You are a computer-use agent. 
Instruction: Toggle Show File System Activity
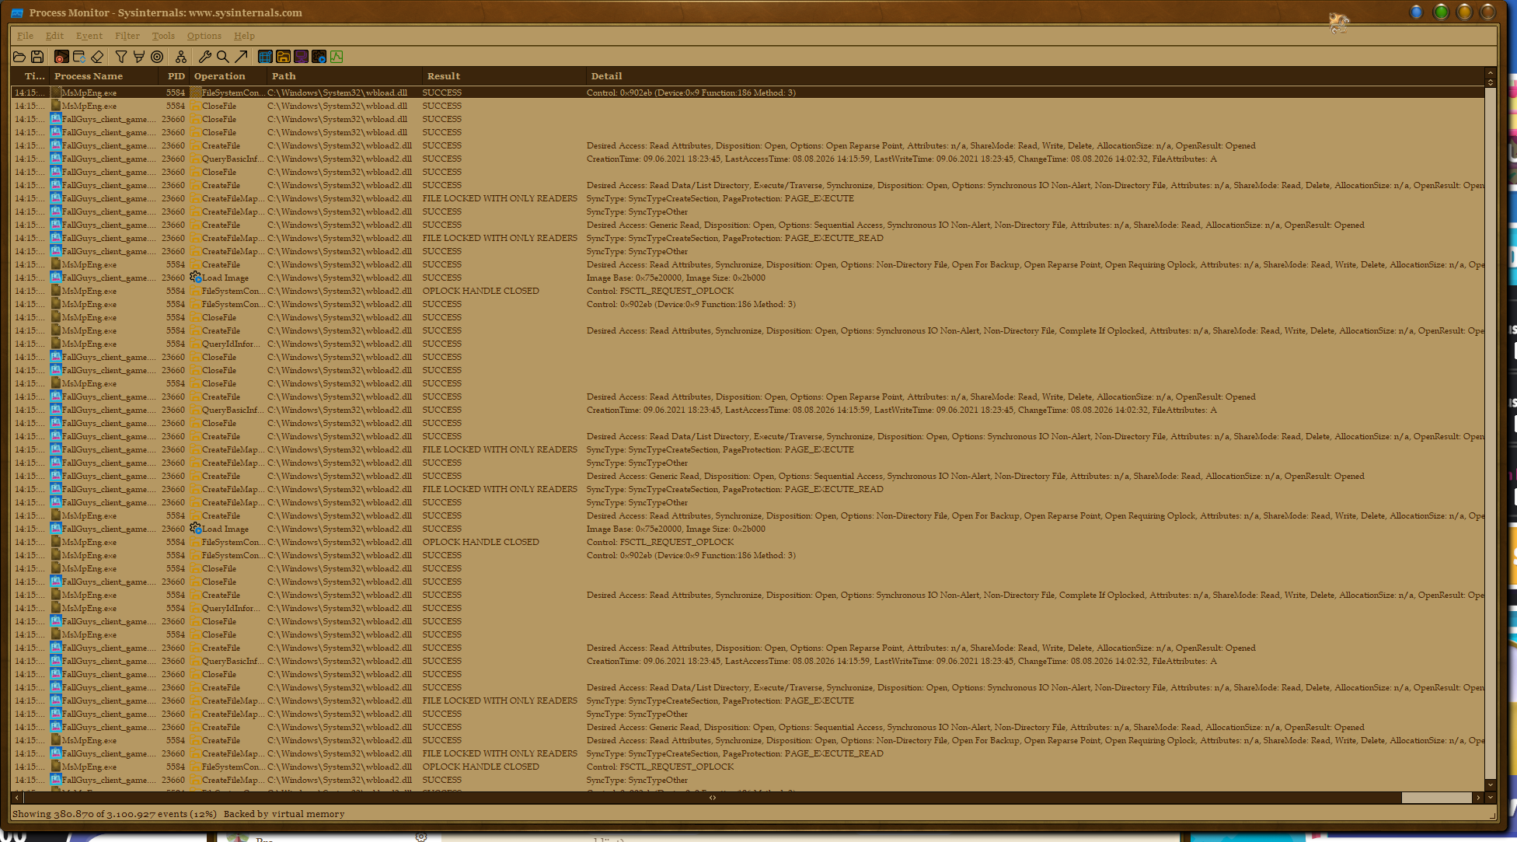[x=283, y=57]
